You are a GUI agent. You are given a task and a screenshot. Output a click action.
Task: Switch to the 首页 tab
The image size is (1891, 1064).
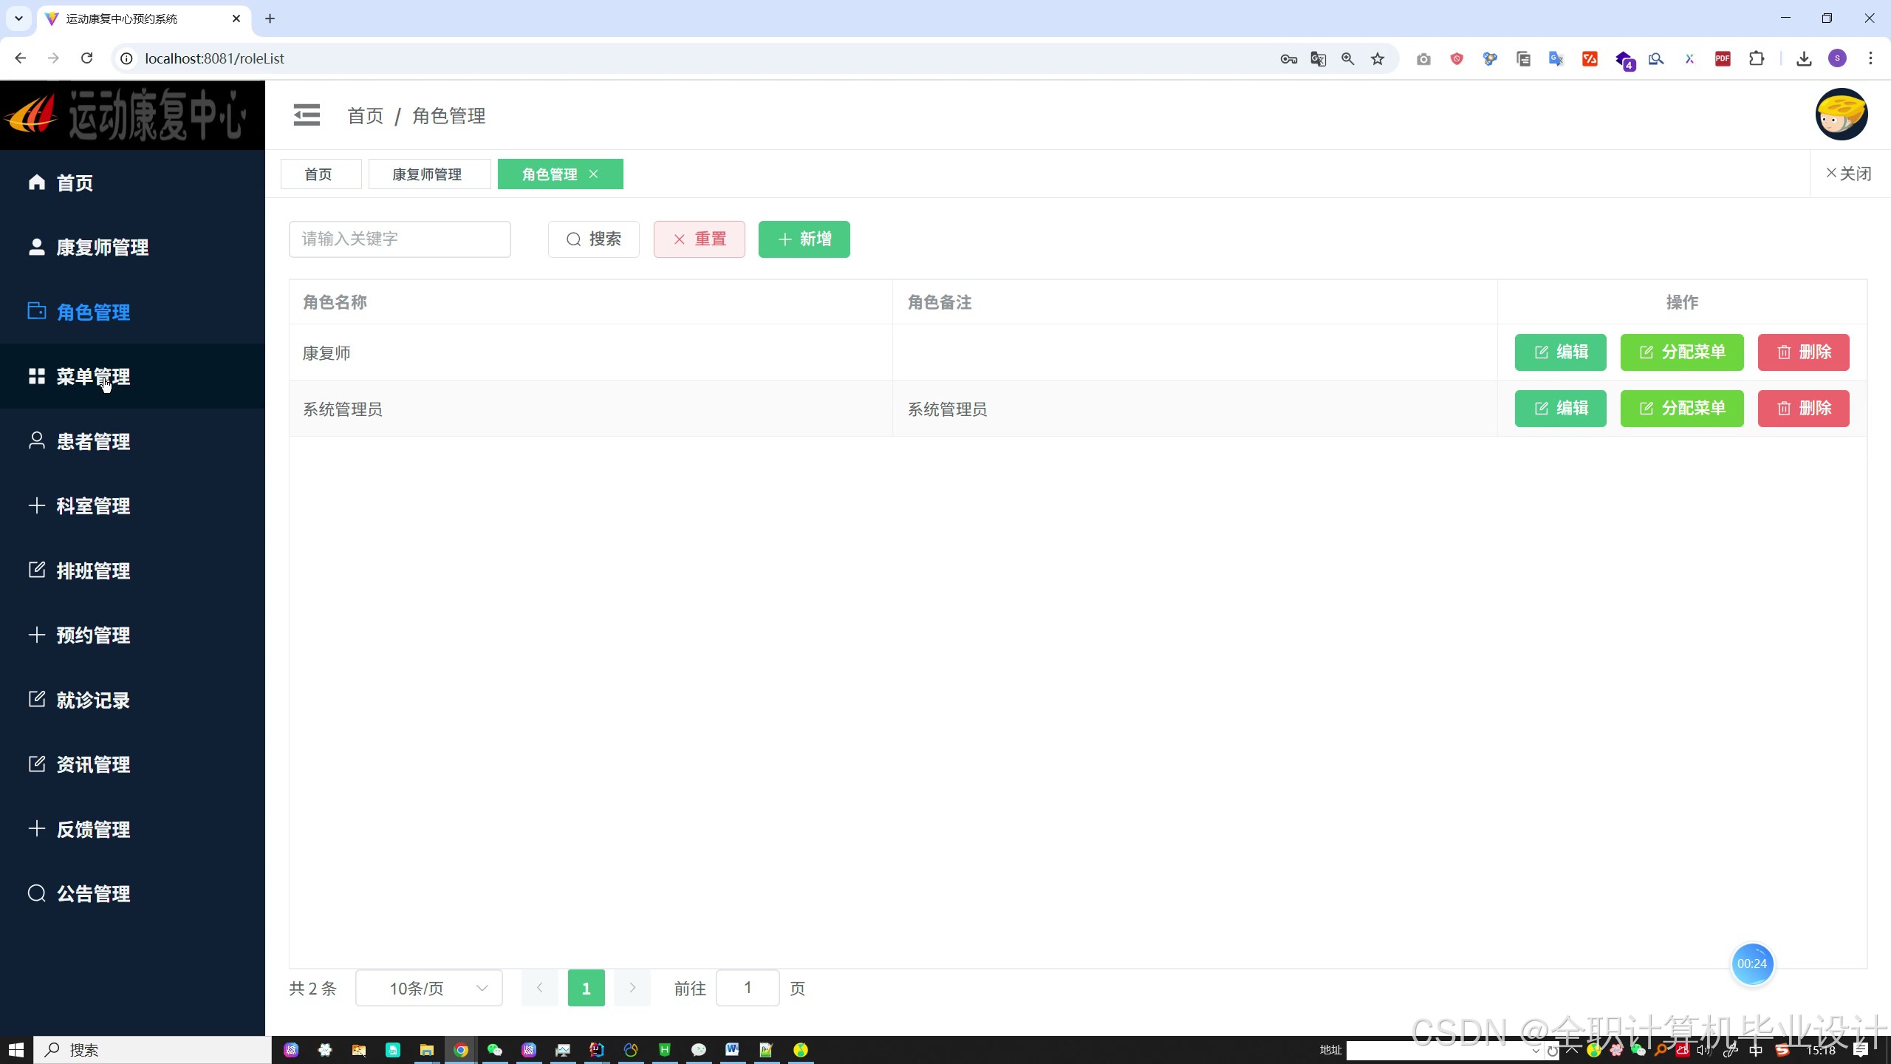pyautogui.click(x=318, y=174)
